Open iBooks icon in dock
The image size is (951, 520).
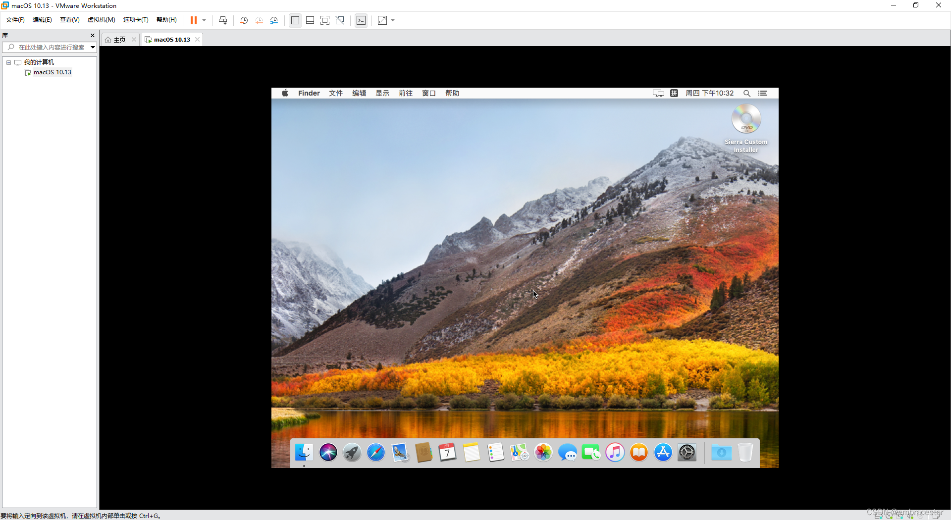pyautogui.click(x=639, y=452)
